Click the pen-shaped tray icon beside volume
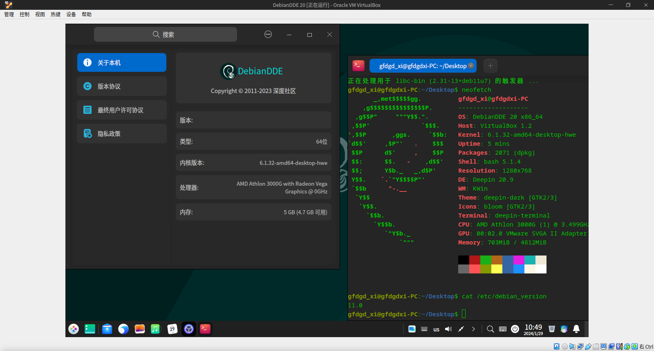Viewport: 654px width, 351px height. (461, 329)
